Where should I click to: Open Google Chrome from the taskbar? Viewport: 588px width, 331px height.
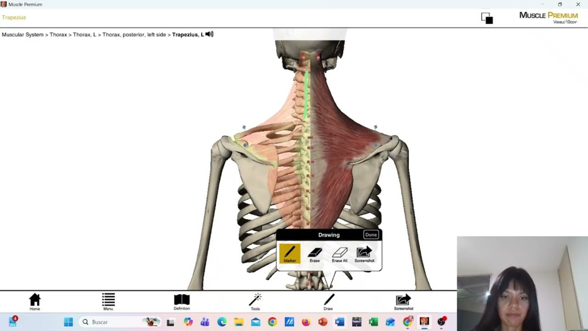tap(272, 322)
